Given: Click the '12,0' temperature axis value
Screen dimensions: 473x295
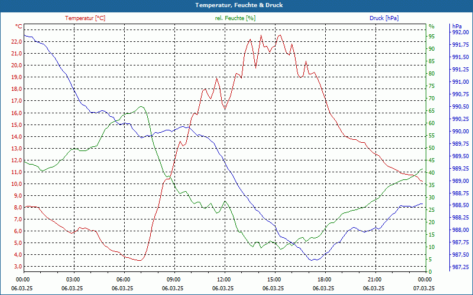Looking at the screenshot, I should pyautogui.click(x=17, y=160).
